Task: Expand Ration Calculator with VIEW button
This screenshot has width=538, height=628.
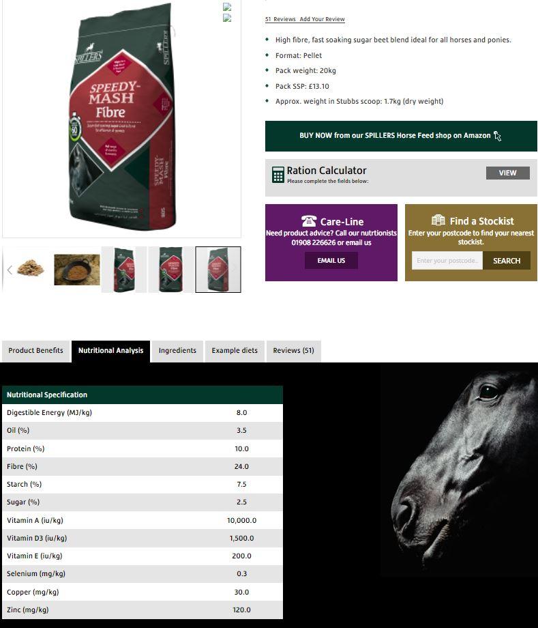Action: point(507,173)
